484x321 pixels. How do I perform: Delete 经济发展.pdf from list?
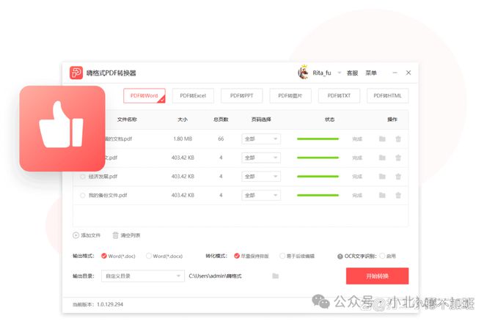(x=398, y=177)
